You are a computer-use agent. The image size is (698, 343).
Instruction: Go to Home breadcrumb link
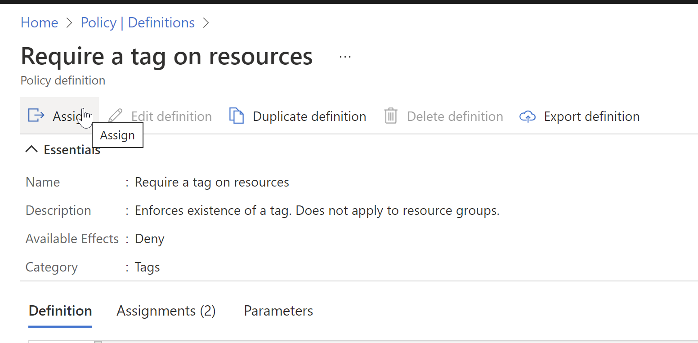coord(39,22)
